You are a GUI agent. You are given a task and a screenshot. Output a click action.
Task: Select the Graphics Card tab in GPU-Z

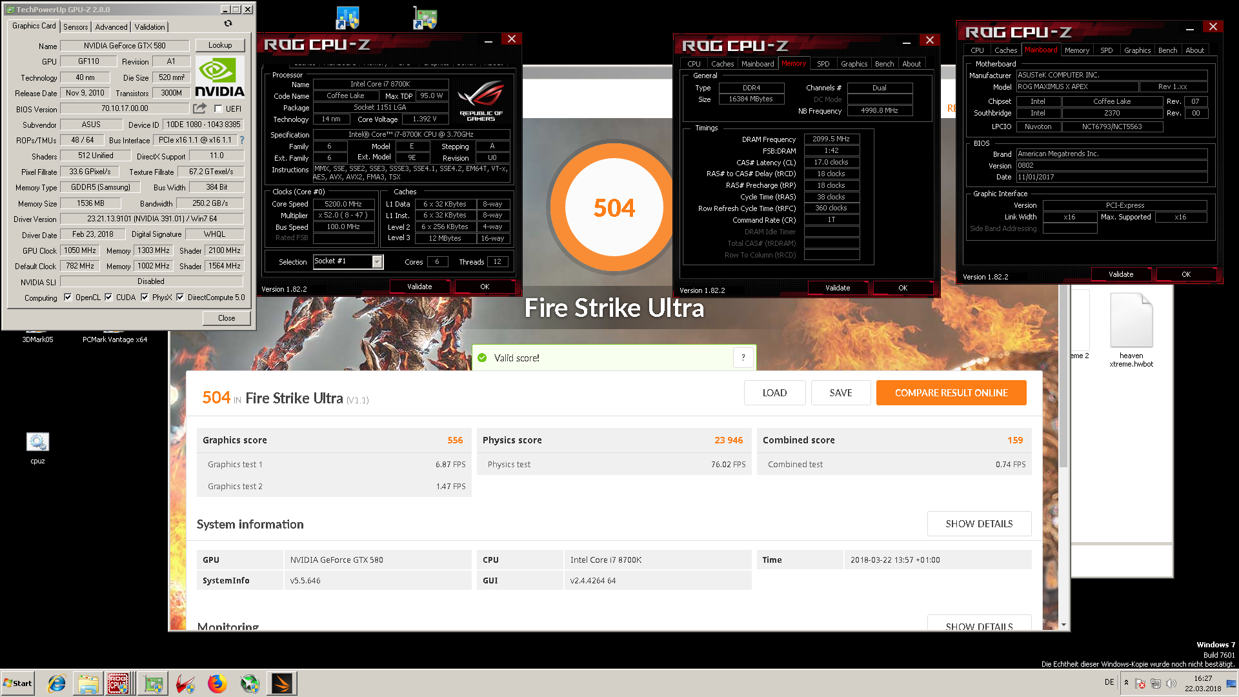34,26
